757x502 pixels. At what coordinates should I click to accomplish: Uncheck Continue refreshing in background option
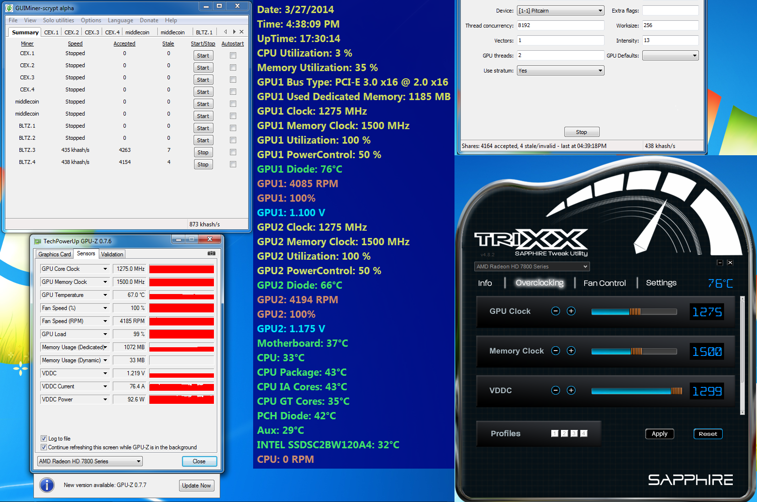[44, 447]
